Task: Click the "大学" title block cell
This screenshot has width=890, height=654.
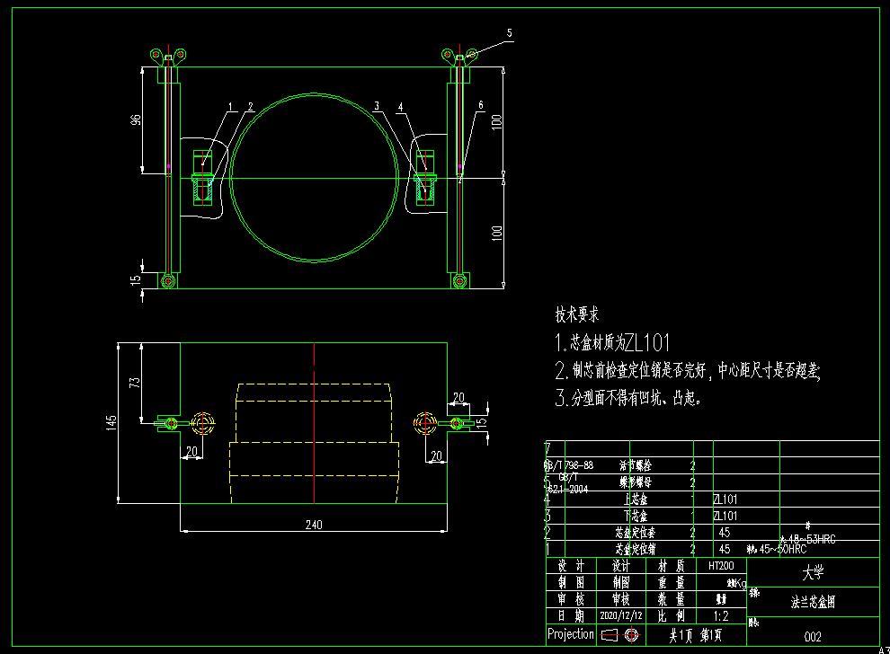Action: (x=813, y=573)
